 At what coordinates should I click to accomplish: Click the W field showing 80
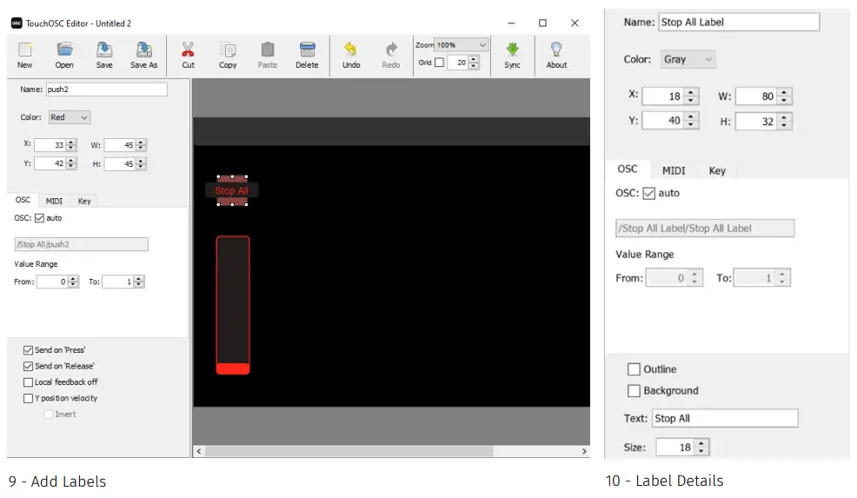click(756, 96)
